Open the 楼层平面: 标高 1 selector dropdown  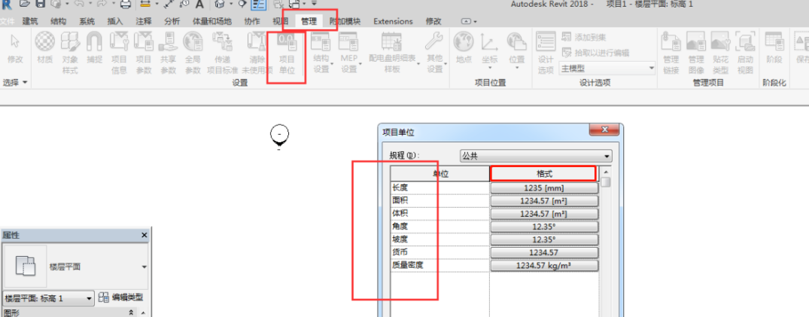(48, 298)
